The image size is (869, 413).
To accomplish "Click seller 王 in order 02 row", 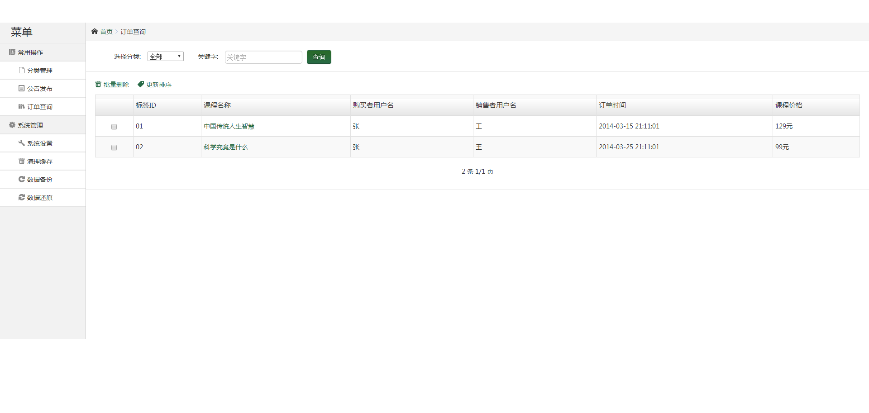I will 479,147.
